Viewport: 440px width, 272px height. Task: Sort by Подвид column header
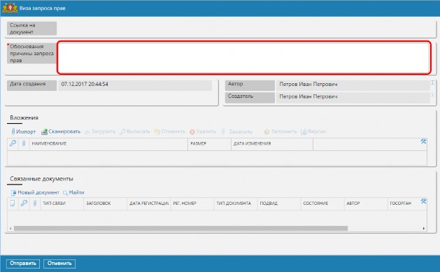click(279, 203)
